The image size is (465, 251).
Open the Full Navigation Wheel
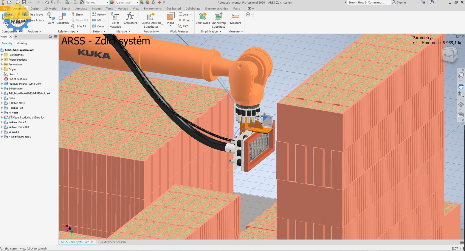pos(461,75)
